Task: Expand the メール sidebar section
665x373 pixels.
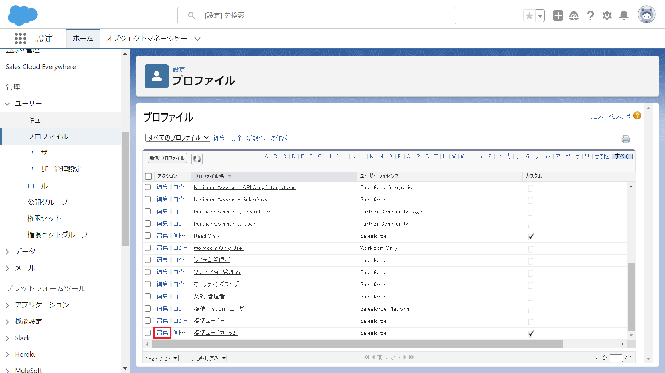Action: tap(7, 268)
